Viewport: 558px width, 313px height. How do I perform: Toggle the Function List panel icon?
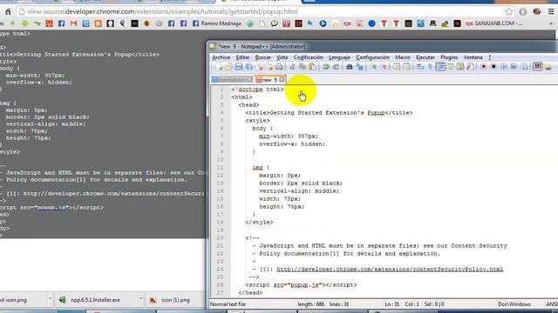click(x=470, y=67)
